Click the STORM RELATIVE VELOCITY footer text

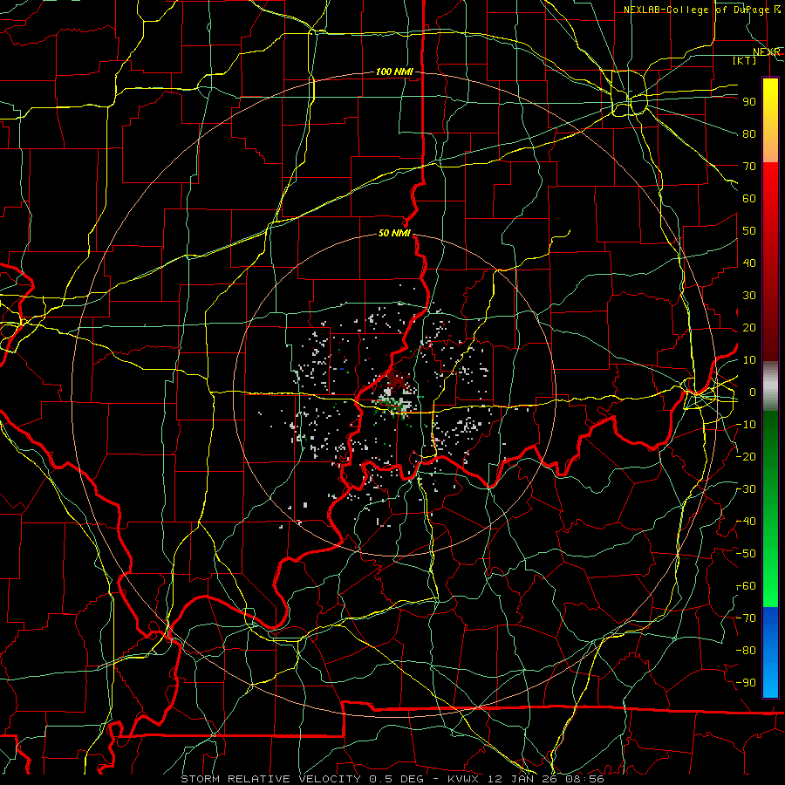coord(273,779)
